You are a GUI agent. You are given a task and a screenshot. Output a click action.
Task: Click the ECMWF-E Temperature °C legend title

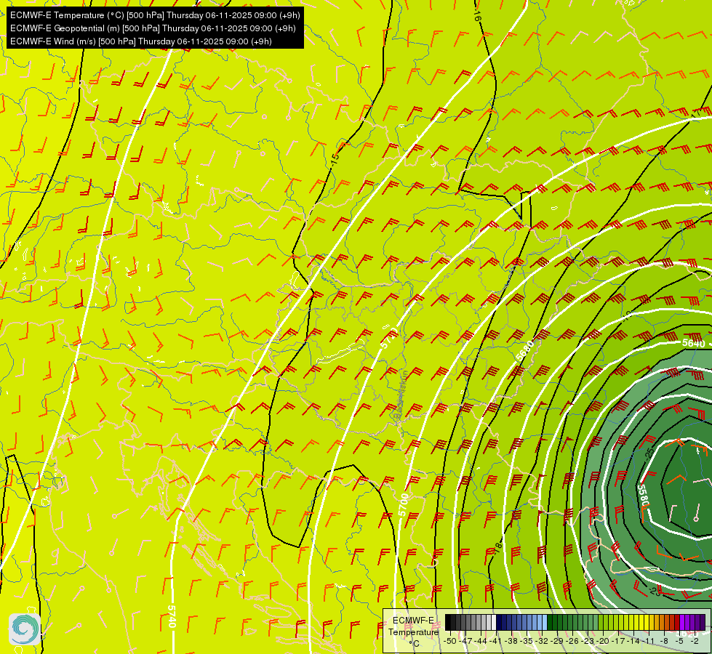[413, 631]
